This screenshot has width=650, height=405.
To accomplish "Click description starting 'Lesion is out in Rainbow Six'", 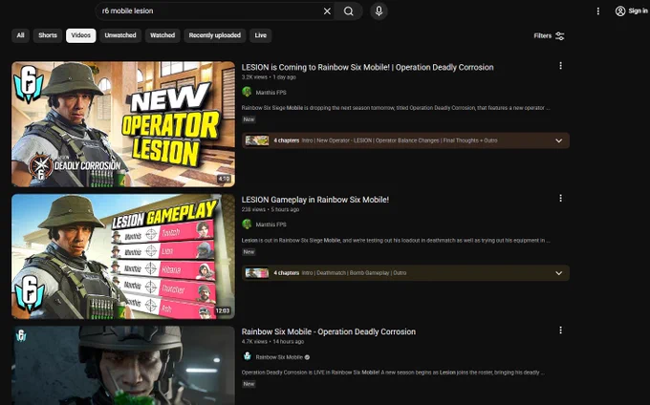I will (x=396, y=240).
